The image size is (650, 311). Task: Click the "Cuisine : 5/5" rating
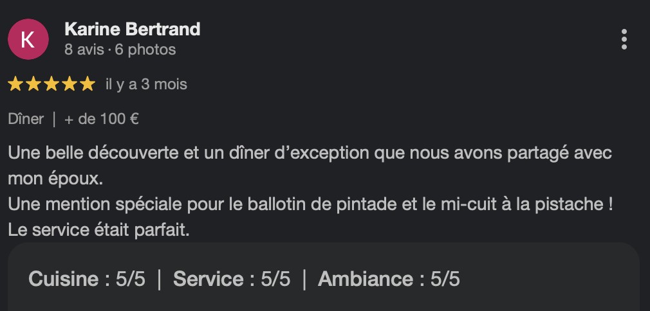point(87,279)
